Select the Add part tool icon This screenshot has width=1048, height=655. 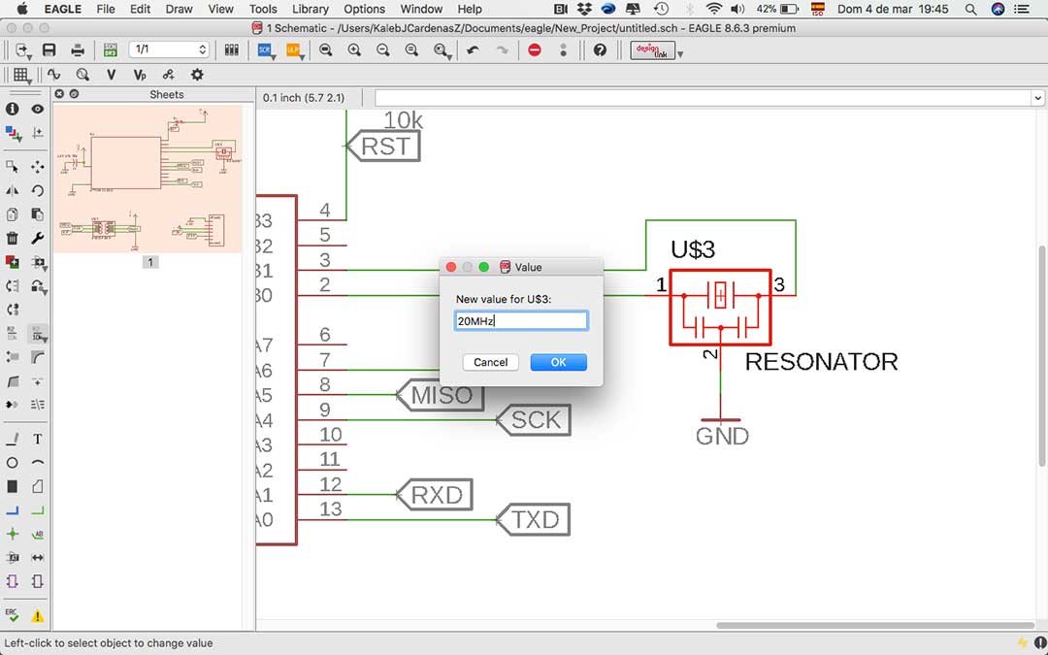coord(12,261)
